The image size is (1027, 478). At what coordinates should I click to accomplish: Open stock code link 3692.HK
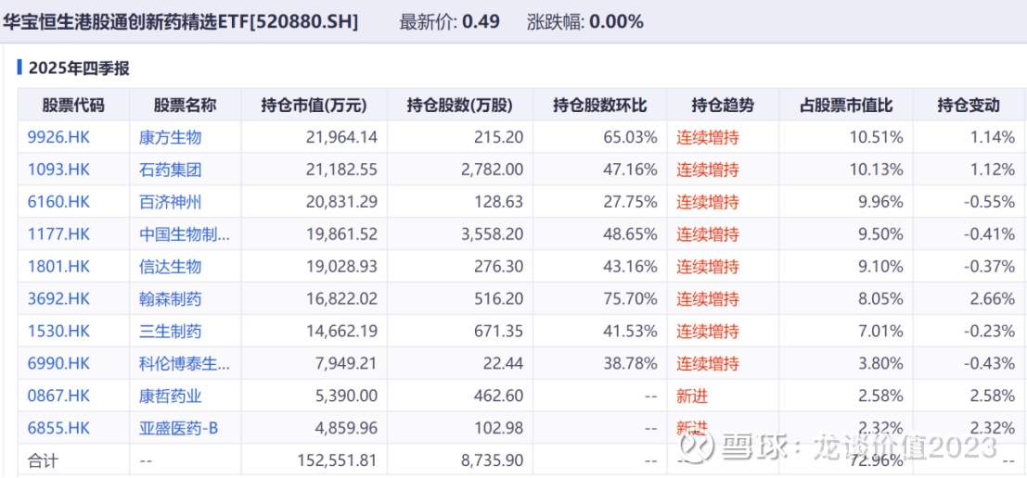[59, 299]
